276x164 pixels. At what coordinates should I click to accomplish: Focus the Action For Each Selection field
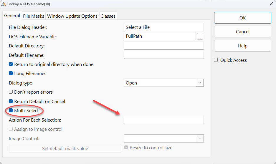tap(164, 120)
